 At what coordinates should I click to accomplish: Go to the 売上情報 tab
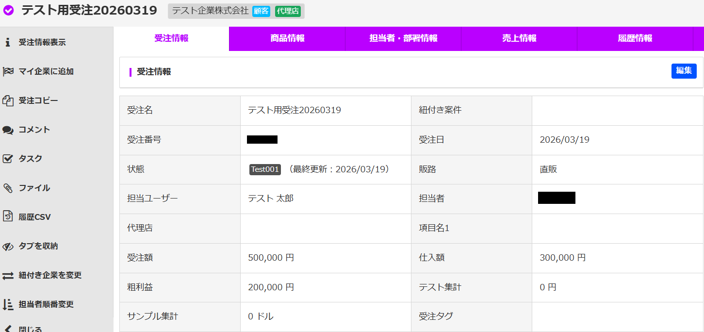click(519, 39)
